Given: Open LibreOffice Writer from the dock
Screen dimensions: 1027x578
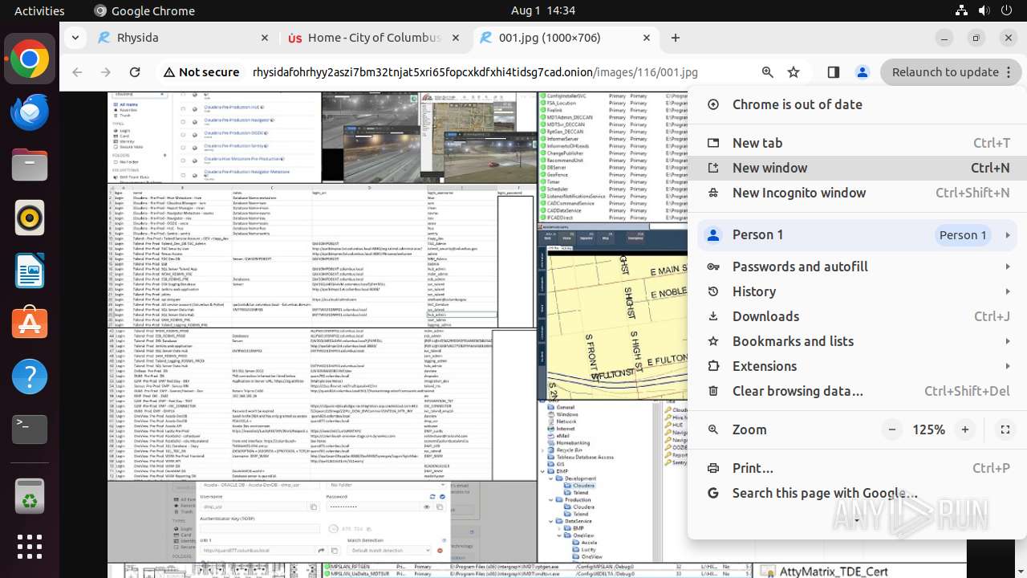Looking at the screenshot, I should [x=30, y=271].
